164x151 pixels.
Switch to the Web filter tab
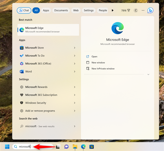pos(76,10)
